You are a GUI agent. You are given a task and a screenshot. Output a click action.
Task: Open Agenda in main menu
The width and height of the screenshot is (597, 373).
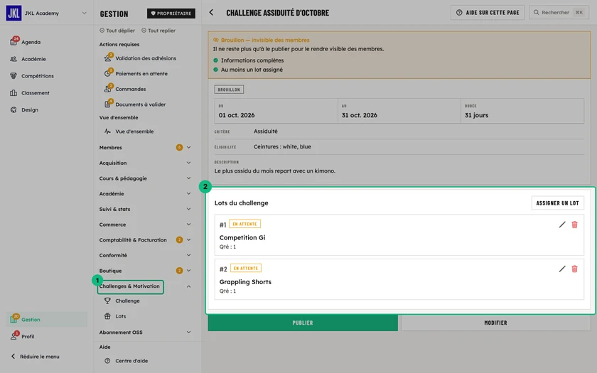[46, 42]
